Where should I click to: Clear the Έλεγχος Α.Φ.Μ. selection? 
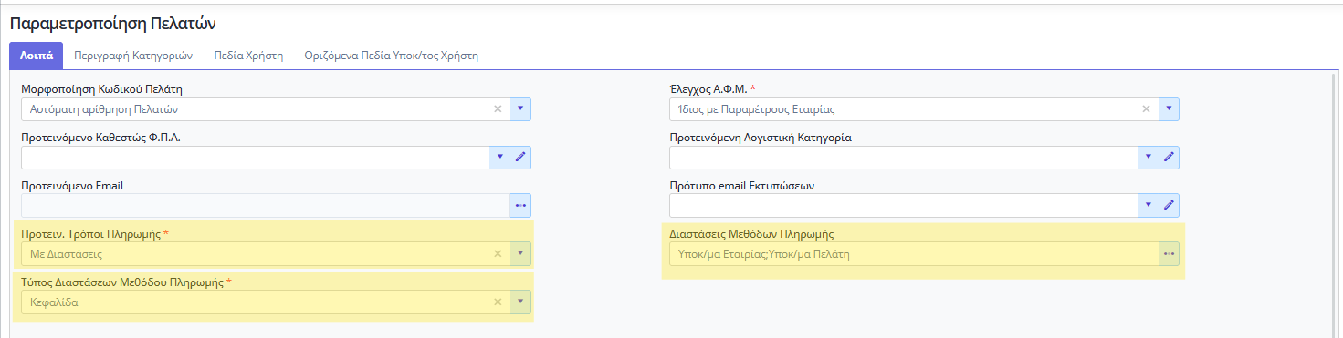click(1146, 108)
